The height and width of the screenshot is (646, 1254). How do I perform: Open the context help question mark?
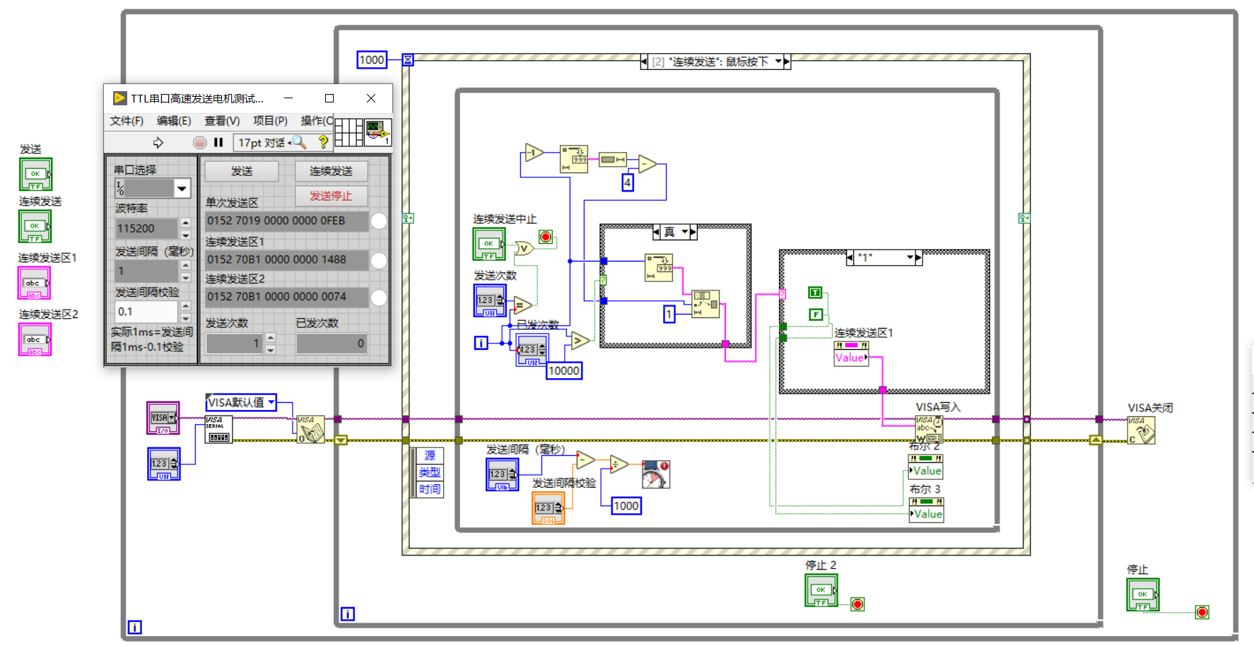pos(323,142)
